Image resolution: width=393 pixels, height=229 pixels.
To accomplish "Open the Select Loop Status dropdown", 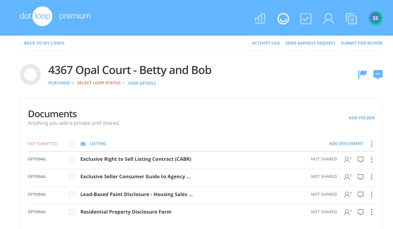I will [x=101, y=83].
